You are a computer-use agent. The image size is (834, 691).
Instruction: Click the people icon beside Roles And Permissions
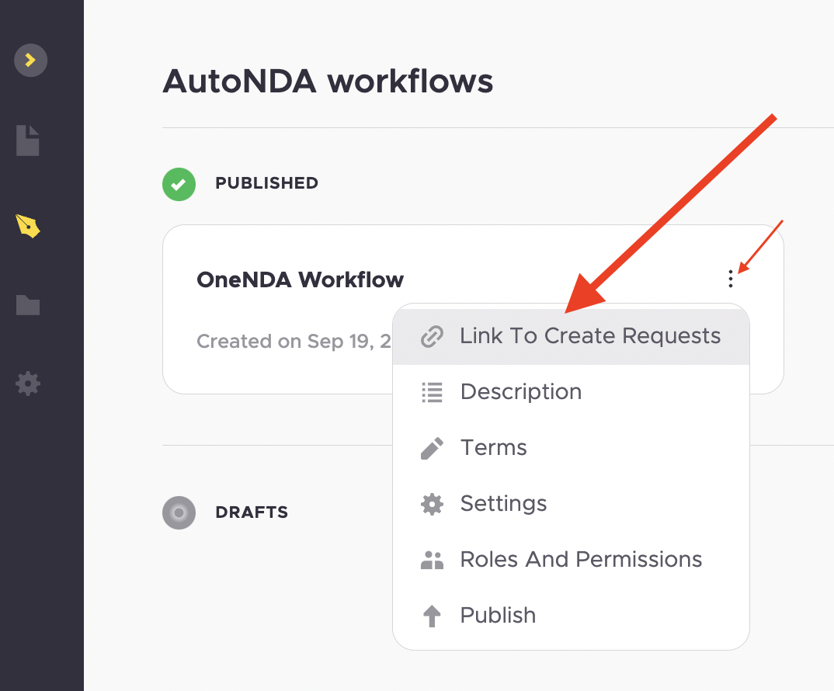(432, 560)
